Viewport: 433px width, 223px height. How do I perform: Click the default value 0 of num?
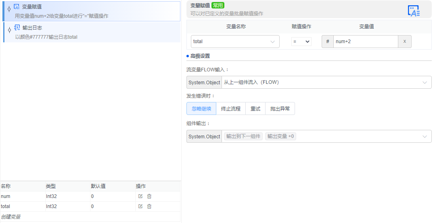pyautogui.click(x=113, y=196)
